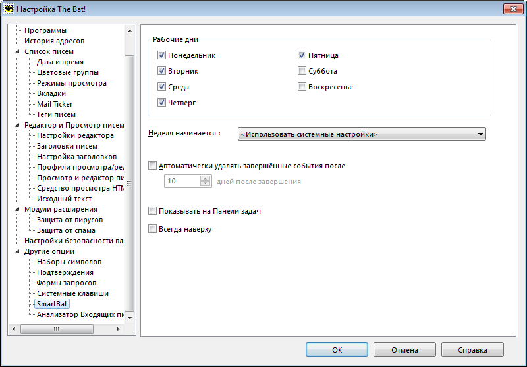
Task: Open Защита от вирусов settings
Action: (x=70, y=220)
